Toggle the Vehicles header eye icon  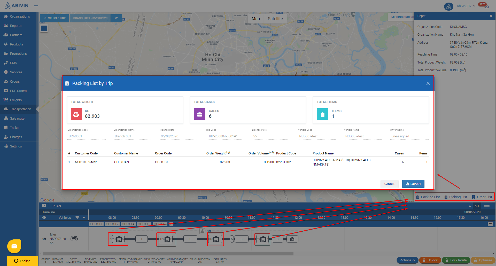point(44,217)
